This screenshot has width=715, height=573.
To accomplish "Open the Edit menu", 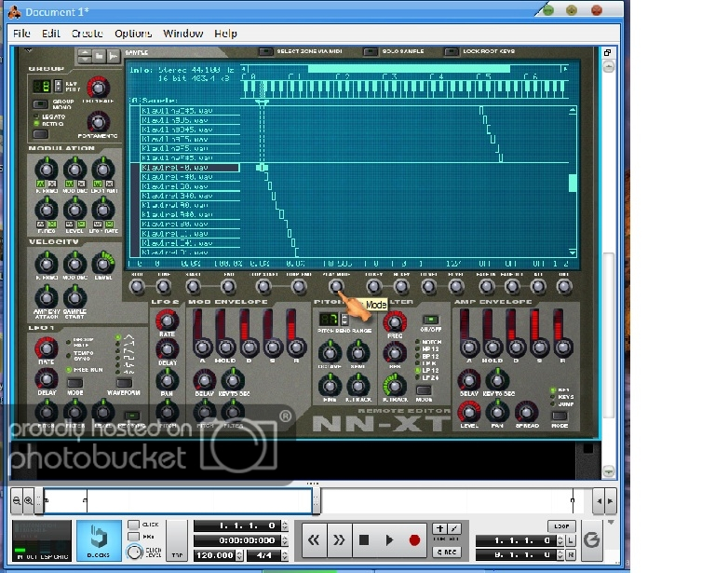I will tap(50, 34).
